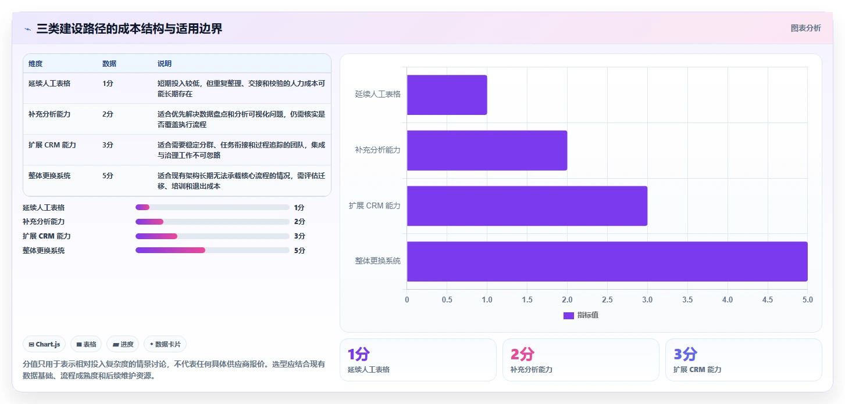
Task: Click the 2.5 tick on the x-axis
Action: click(607, 300)
